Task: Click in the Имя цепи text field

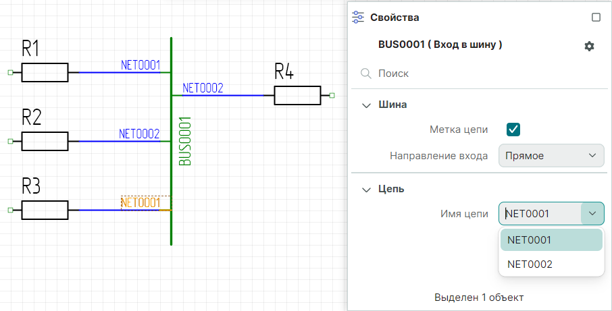Action: pos(539,214)
